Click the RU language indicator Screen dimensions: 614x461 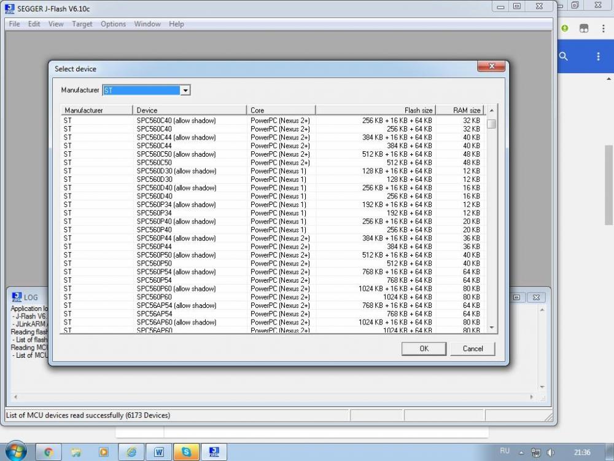(505, 451)
